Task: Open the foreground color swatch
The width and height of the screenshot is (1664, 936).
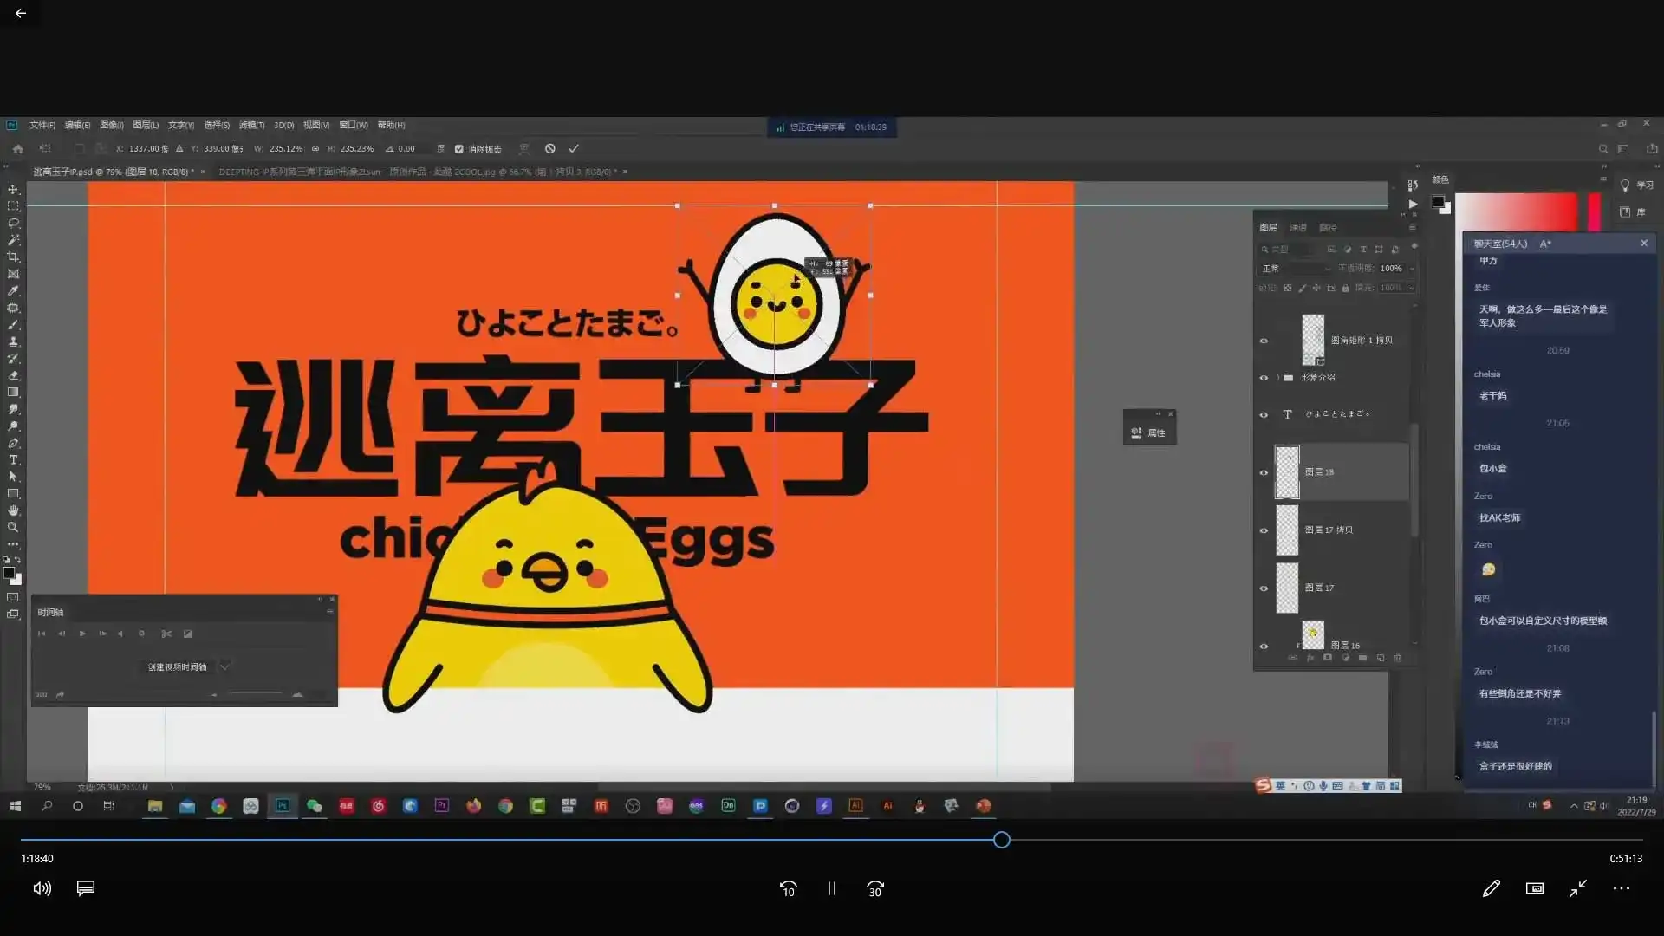Action: click(11, 574)
